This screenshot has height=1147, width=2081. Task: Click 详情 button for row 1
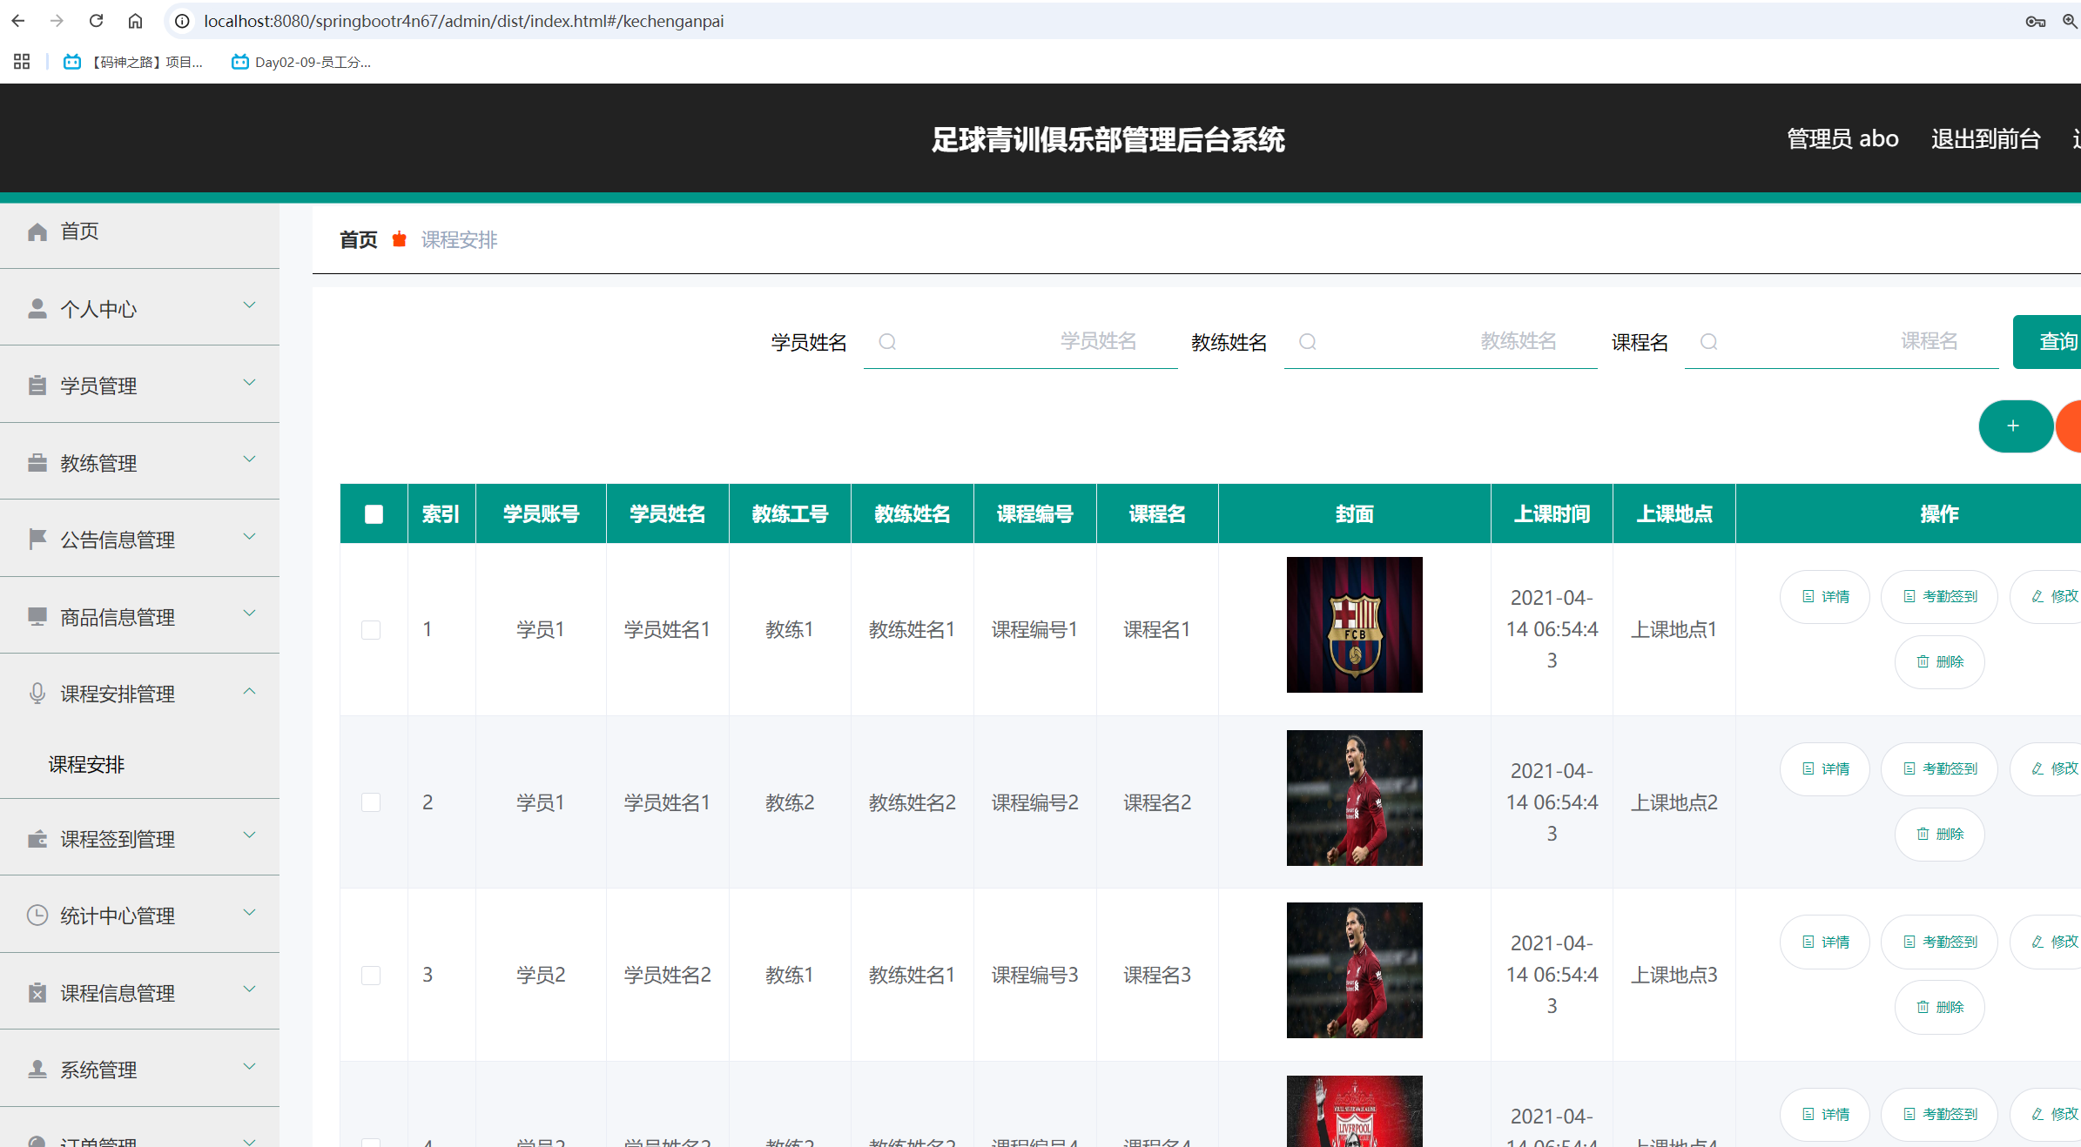coord(1825,597)
